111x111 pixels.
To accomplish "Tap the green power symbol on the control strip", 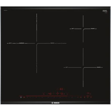I will tap(21, 97).
